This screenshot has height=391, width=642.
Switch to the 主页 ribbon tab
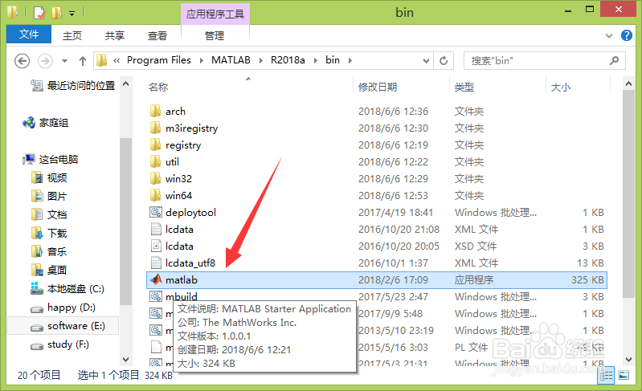pyautogui.click(x=72, y=36)
